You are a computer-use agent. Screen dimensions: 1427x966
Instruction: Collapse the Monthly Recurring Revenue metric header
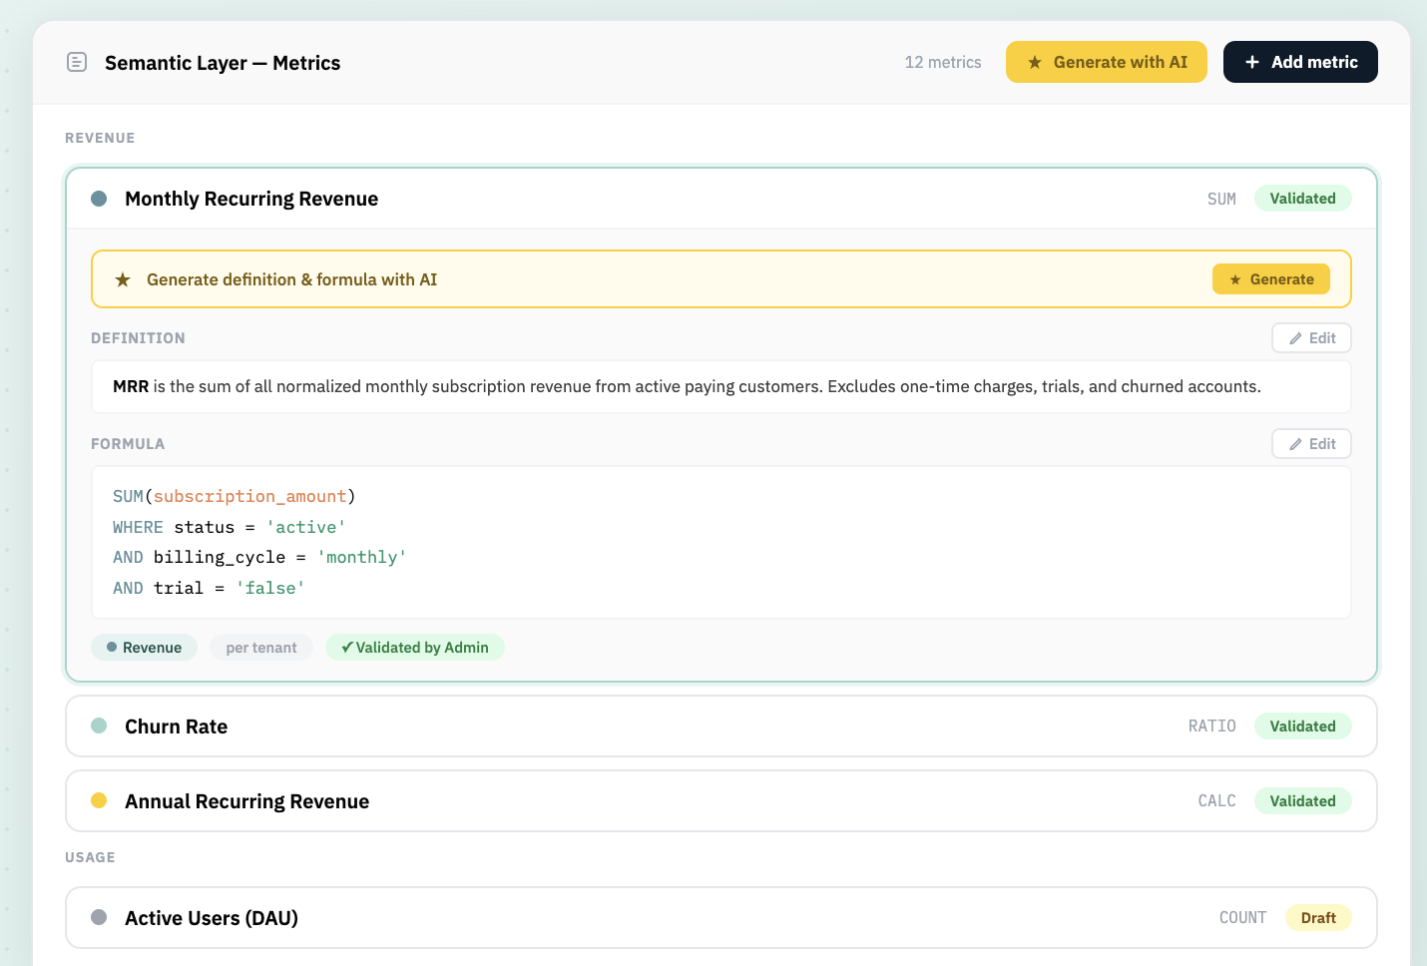point(721,199)
